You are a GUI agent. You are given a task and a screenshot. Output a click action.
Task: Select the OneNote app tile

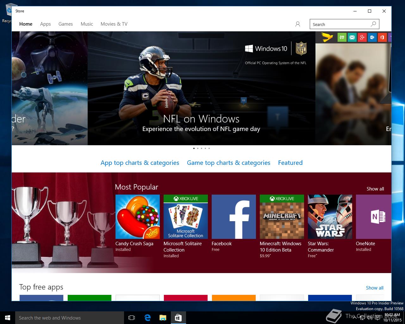tap(374, 217)
